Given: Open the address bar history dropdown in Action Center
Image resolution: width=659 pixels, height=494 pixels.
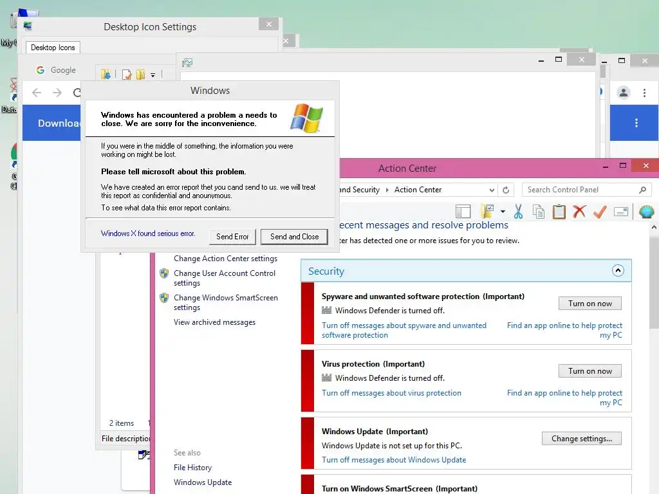Looking at the screenshot, I should pos(492,190).
